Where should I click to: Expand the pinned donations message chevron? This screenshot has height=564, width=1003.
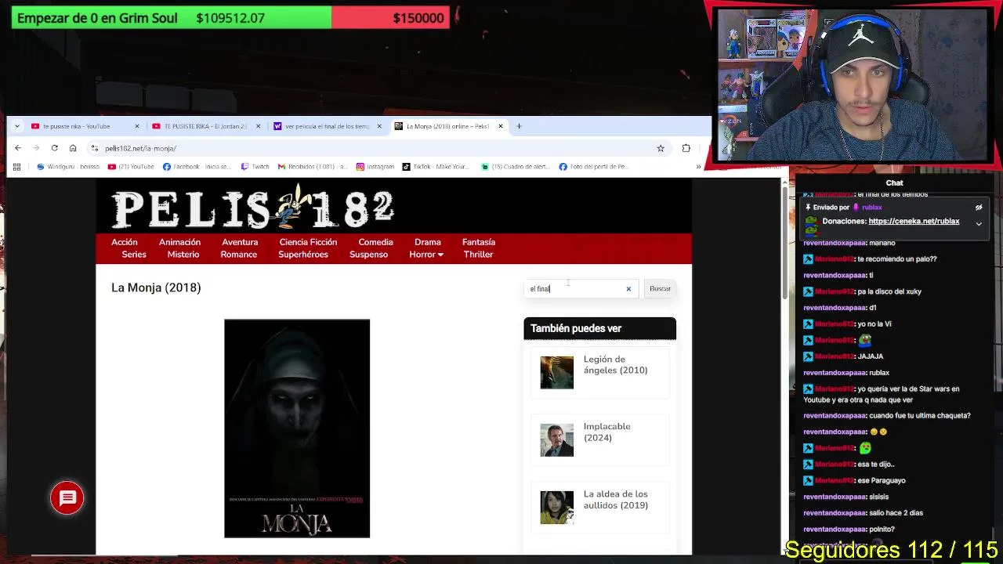pyautogui.click(x=979, y=224)
